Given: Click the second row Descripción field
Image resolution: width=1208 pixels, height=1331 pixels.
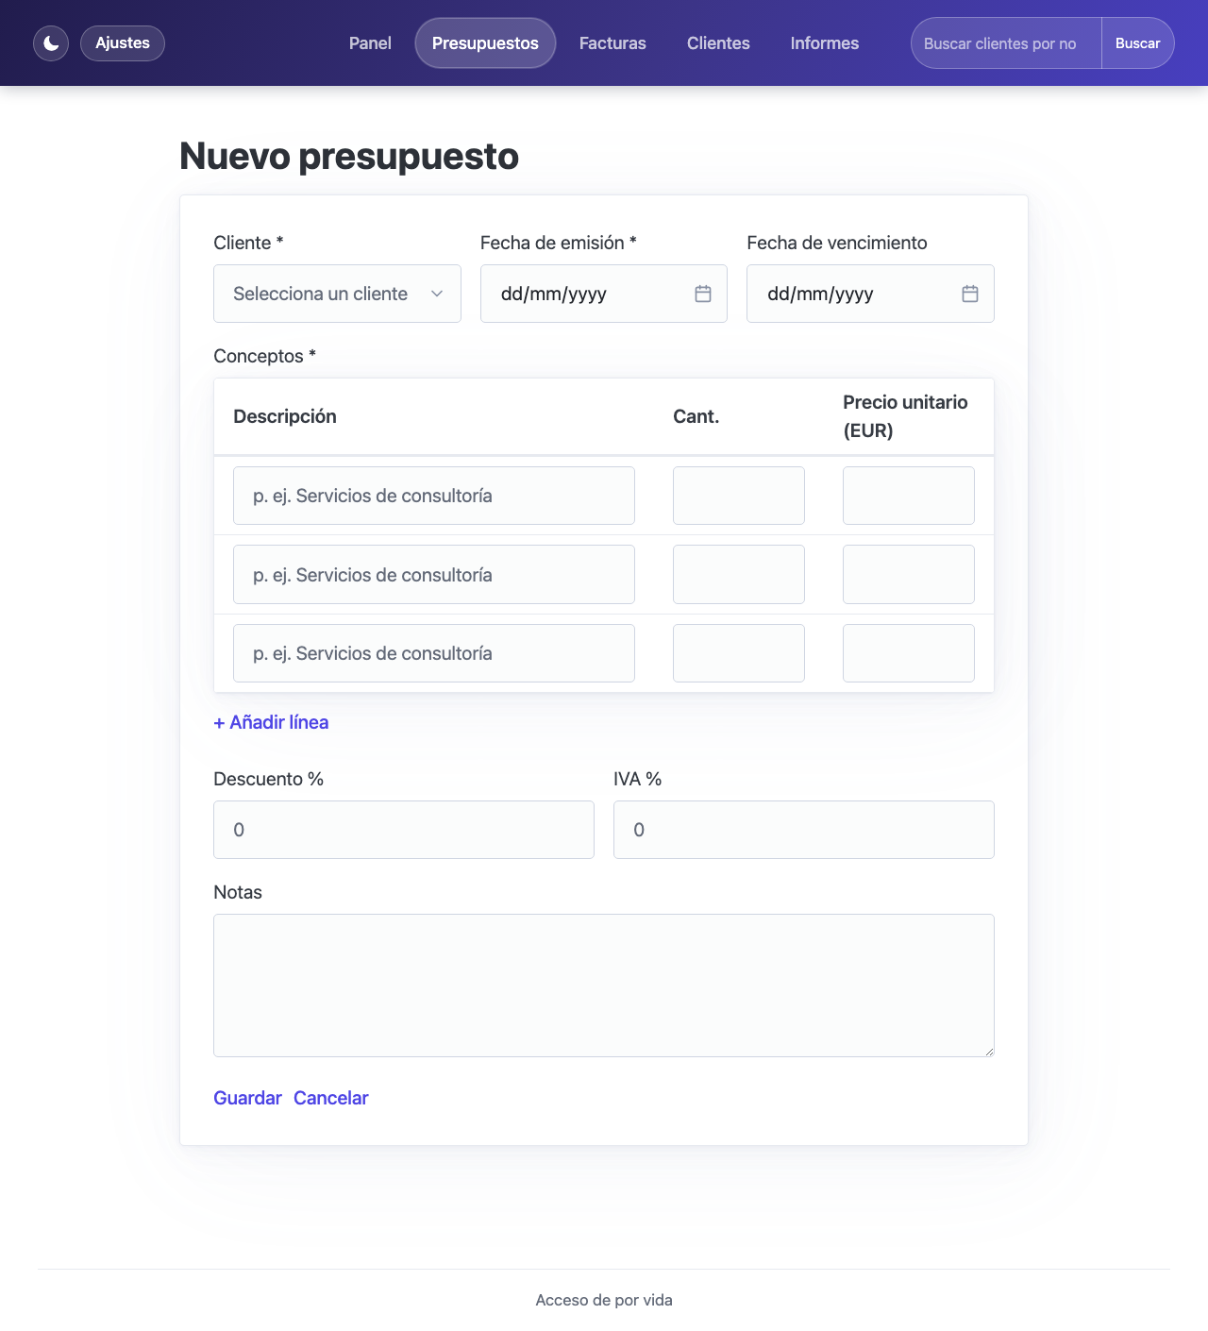Looking at the screenshot, I should click(434, 575).
